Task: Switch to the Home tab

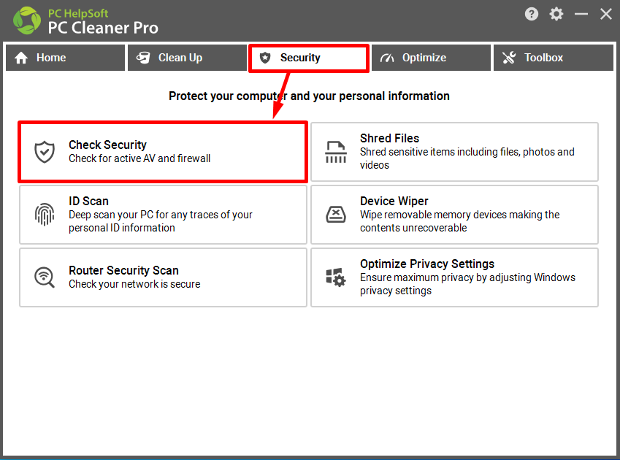Action: 65,58
